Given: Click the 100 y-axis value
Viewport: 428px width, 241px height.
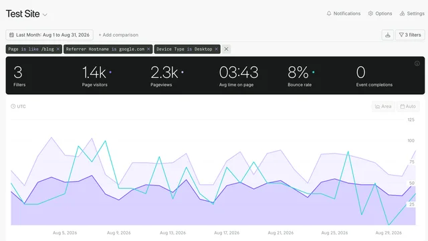Looking at the screenshot, I should [411, 141].
